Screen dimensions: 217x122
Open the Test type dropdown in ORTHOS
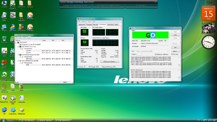(152, 51)
